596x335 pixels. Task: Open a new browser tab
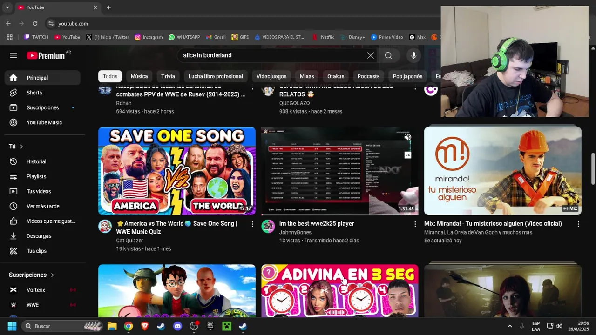pyautogui.click(x=108, y=7)
